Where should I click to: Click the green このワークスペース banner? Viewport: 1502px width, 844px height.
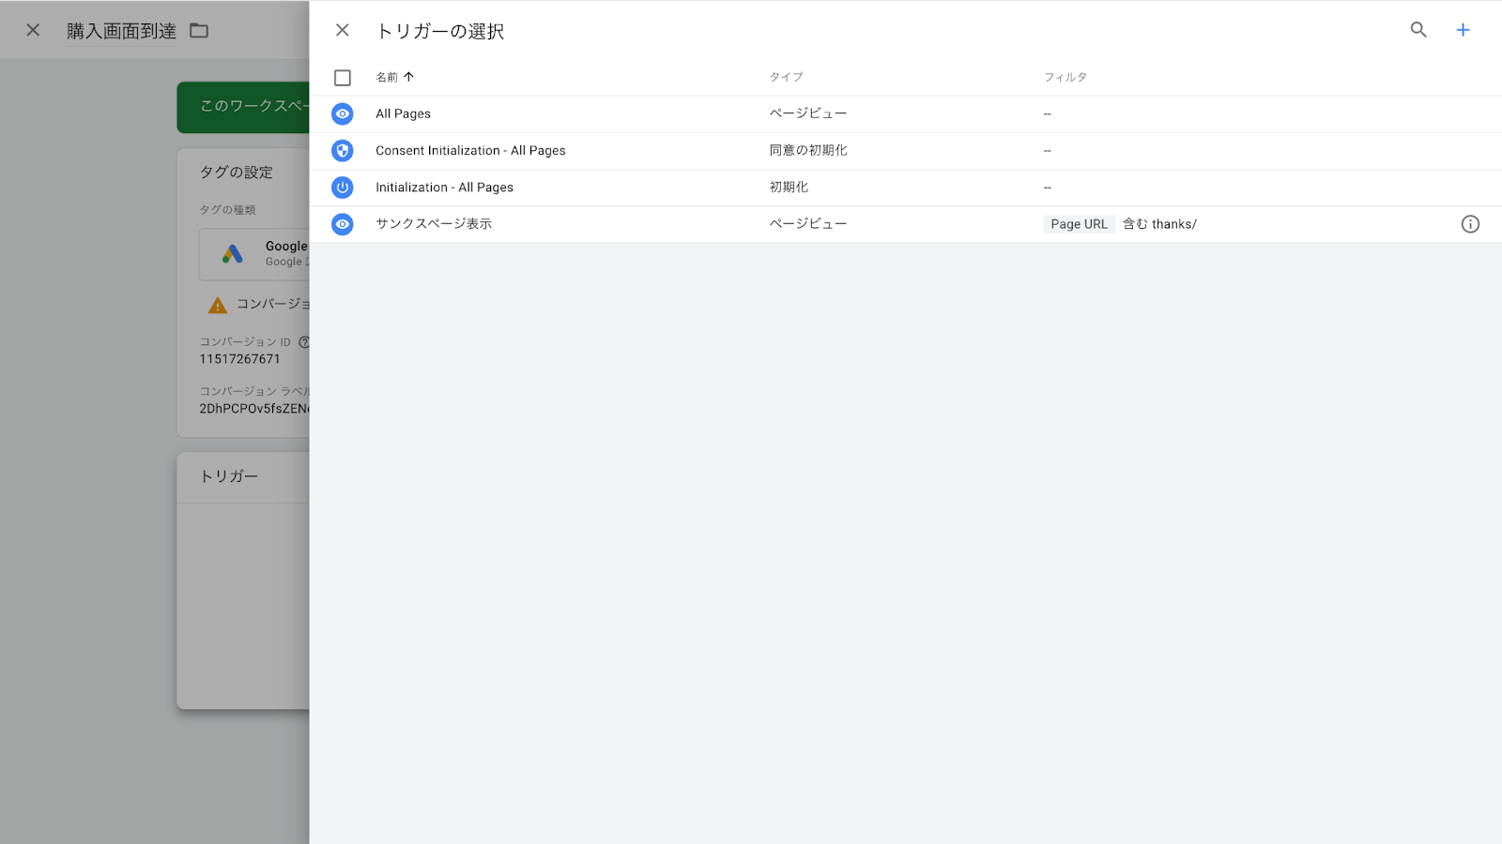point(243,107)
